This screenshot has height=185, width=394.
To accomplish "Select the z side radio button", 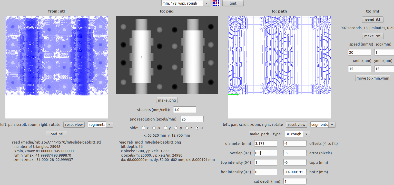I will [x=187, y=128].
